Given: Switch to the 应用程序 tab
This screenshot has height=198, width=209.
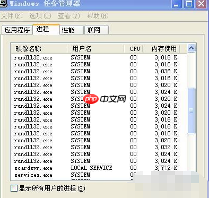Looking at the screenshot, I should 17,30.
